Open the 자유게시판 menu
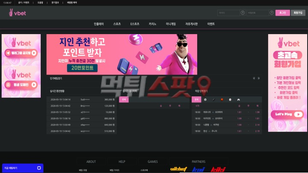 [191, 24]
